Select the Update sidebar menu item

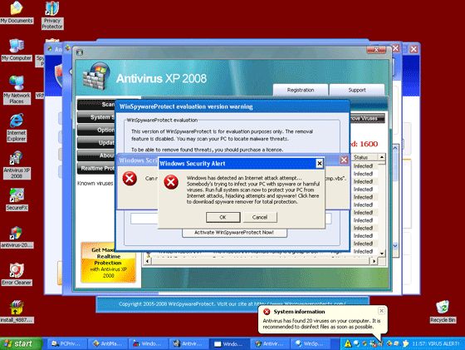(x=96, y=143)
